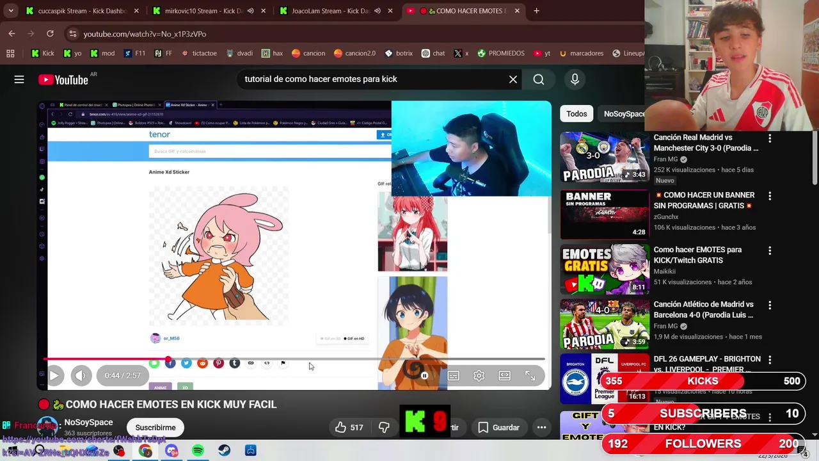Viewport: 819px width, 461px height.
Task: Expand the tab search dropdown arrow
Action: (x=11, y=11)
